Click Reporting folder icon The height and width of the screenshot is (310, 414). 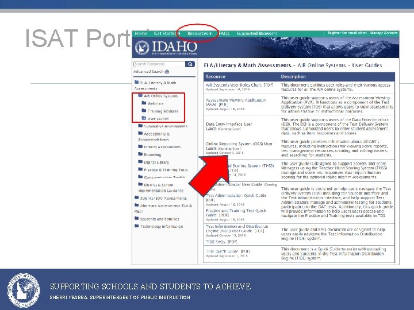tap(140, 154)
